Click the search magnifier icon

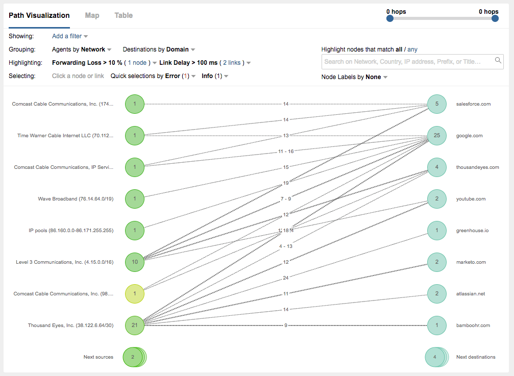498,60
